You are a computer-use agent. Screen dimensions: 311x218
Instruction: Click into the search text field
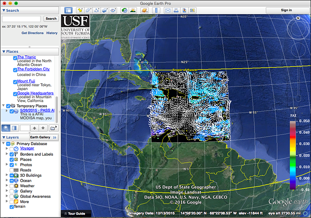(x=21, y=19)
